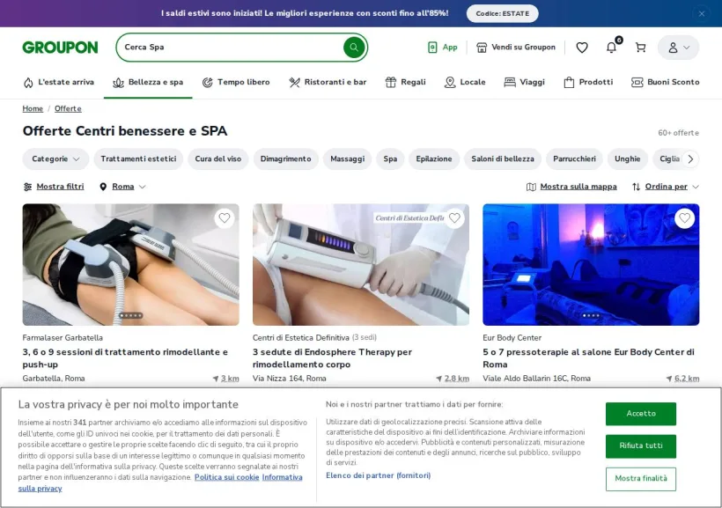Open Buoni Sconto category

tap(665, 82)
